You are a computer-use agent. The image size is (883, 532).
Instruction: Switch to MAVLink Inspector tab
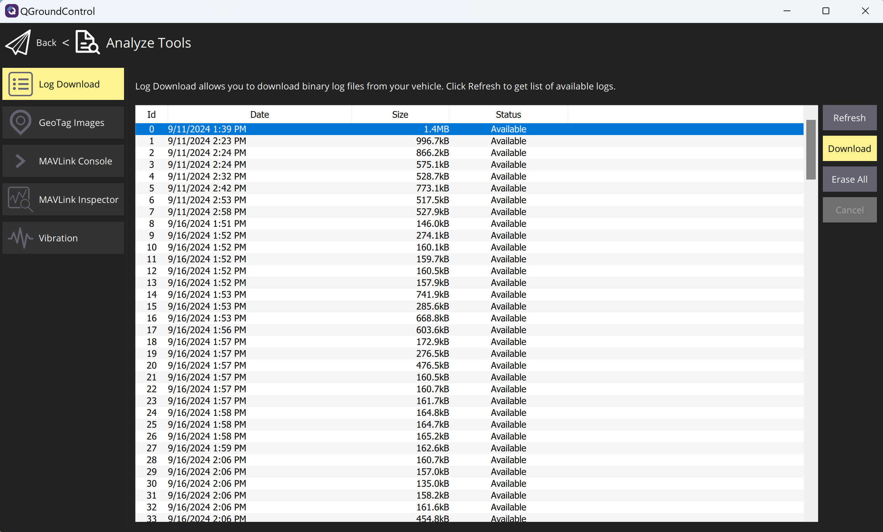63,199
